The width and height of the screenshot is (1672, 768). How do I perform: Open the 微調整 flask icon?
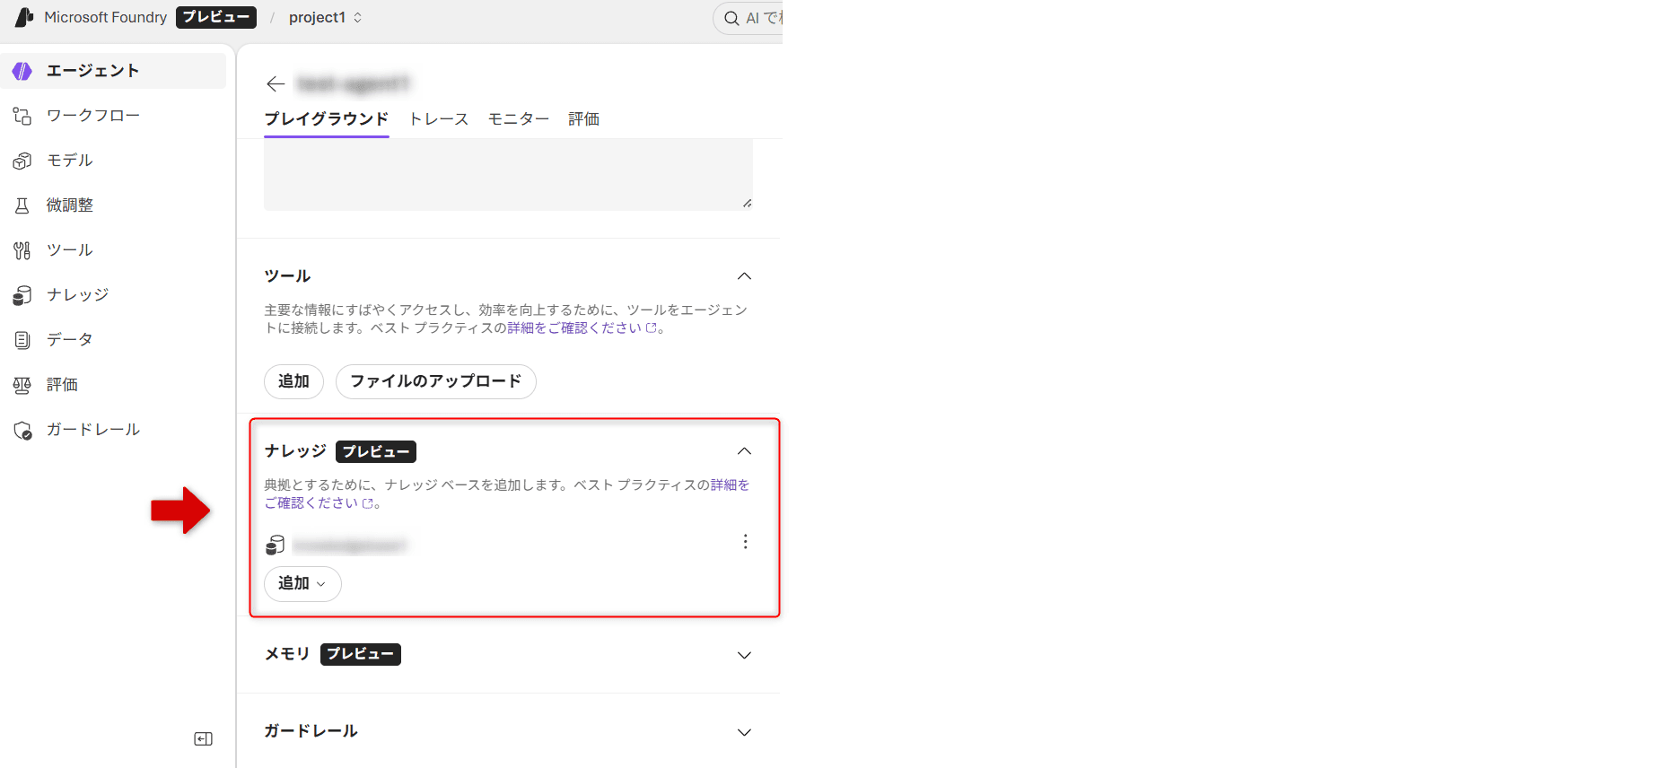tap(22, 205)
